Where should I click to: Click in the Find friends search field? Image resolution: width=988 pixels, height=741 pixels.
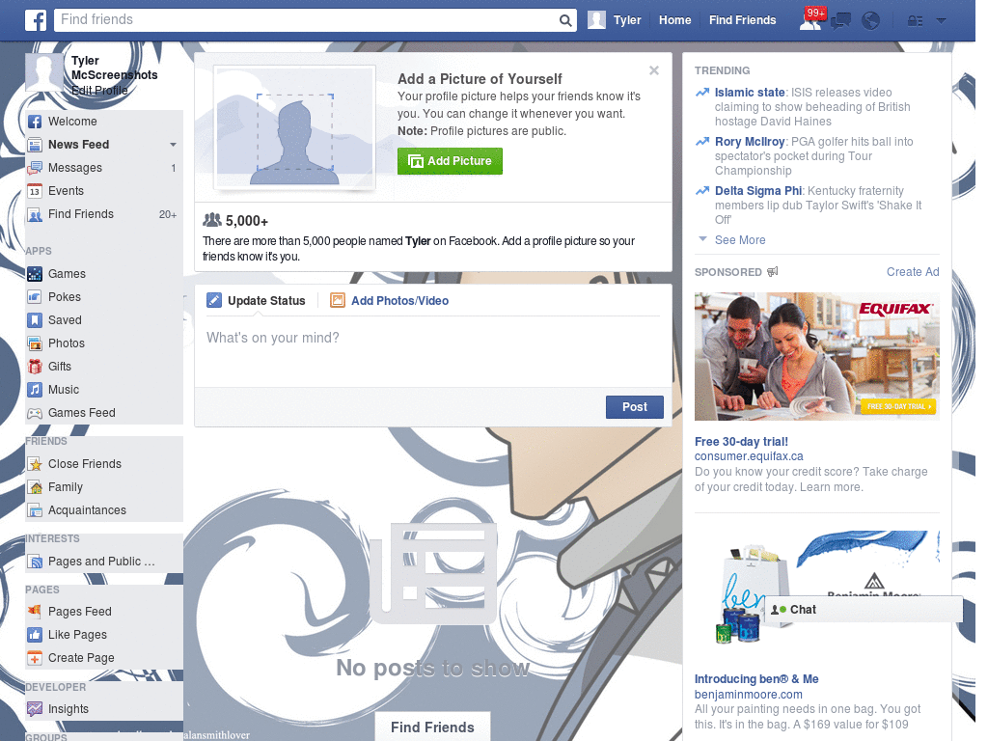point(306,20)
